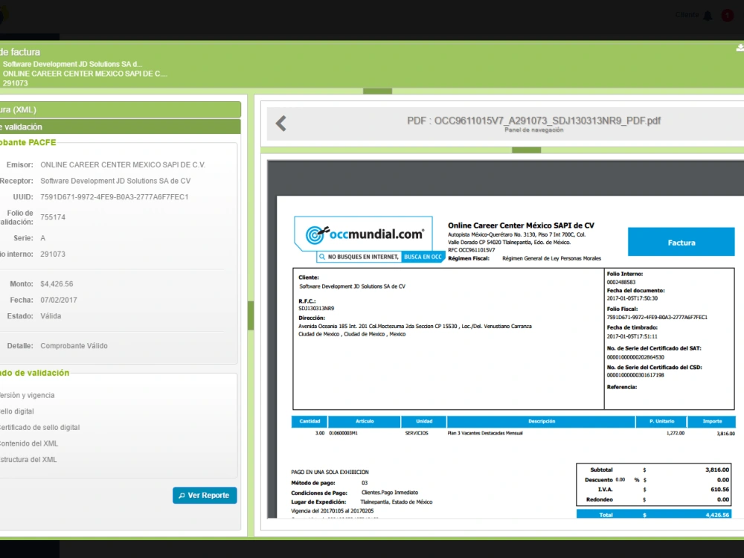Click the Estructura del XML row
Viewport: 744px width, 558px height.
tap(28, 460)
